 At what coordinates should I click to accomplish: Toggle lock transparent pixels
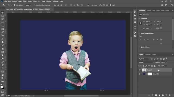coord(143,66)
